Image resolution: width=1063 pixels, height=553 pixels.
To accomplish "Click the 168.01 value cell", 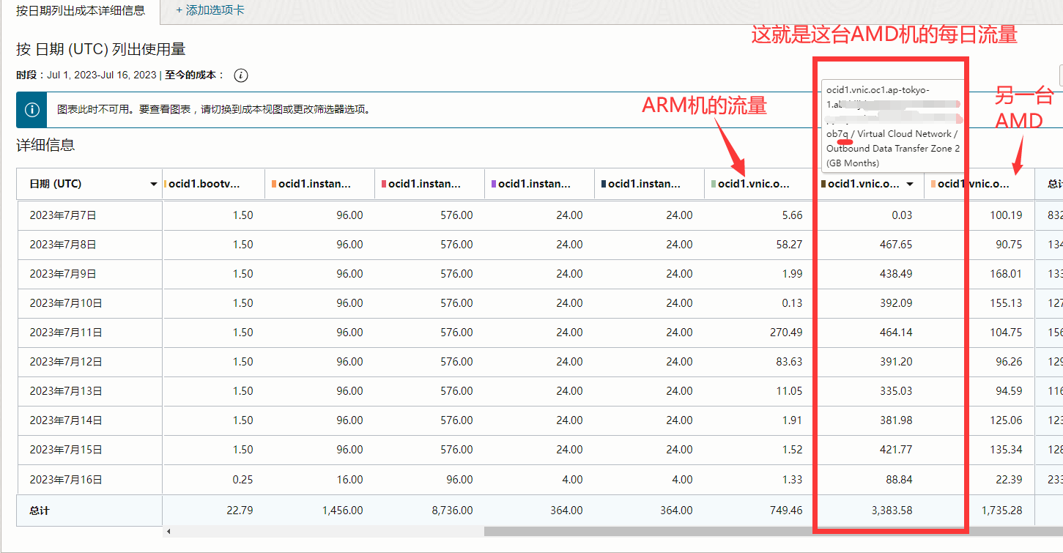I will (1006, 274).
